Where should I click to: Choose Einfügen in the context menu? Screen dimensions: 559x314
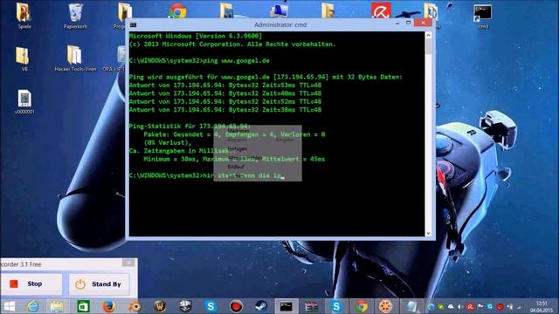(238, 149)
